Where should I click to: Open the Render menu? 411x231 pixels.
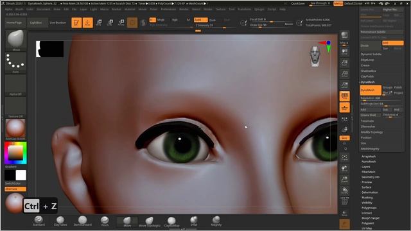tap(184, 9)
